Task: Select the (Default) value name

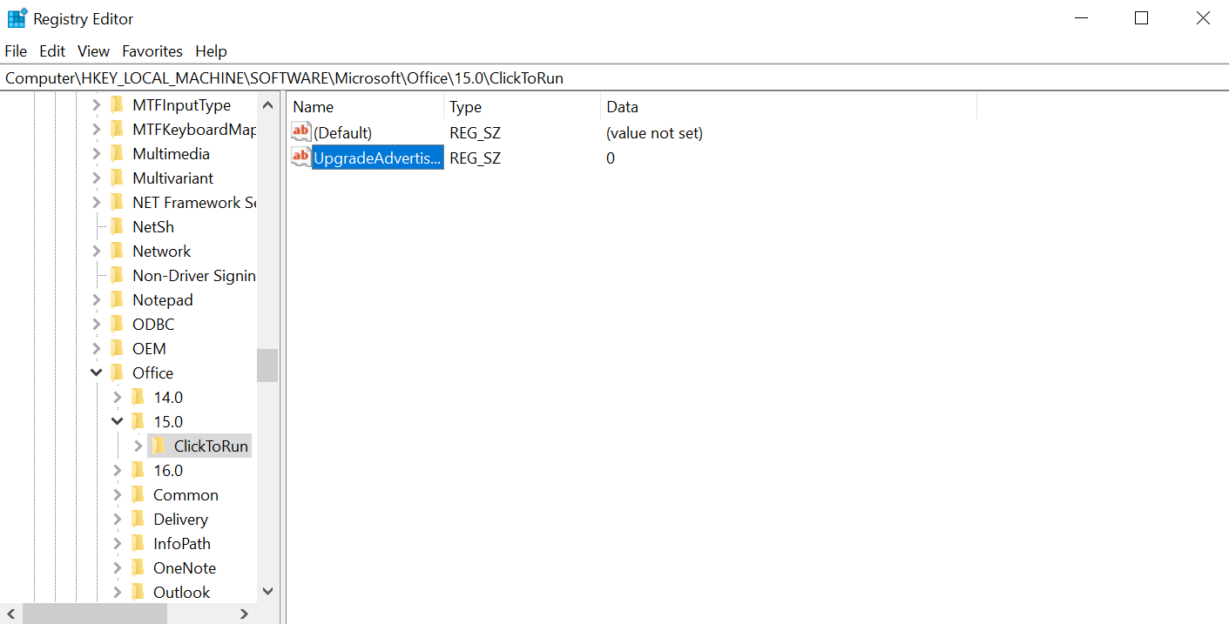Action: click(x=343, y=133)
